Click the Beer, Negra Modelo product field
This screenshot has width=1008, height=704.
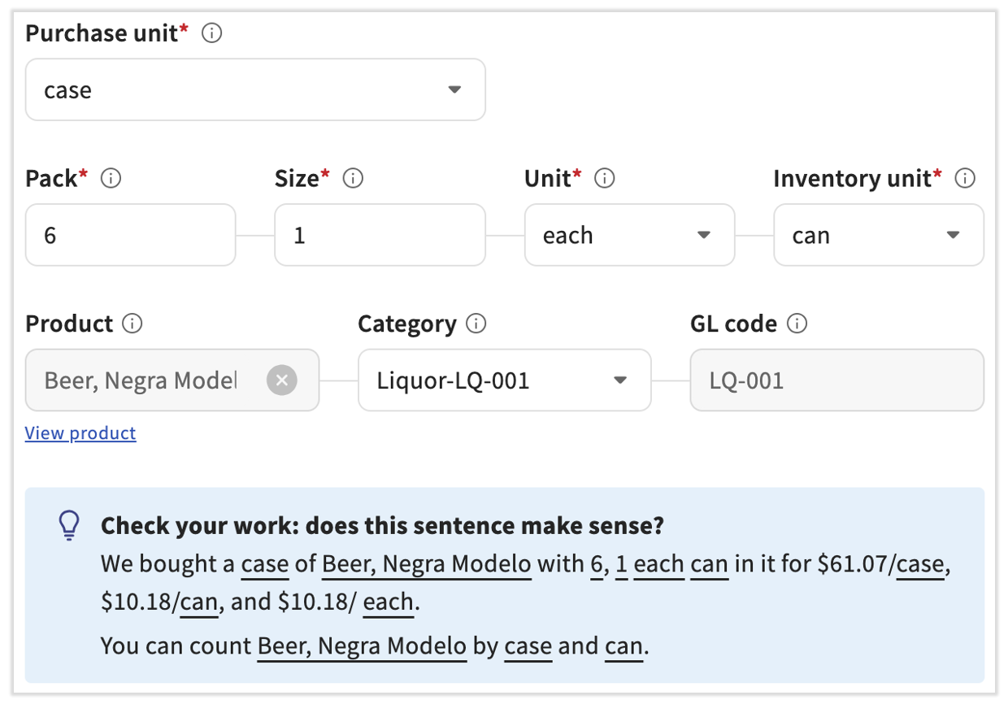coord(146,380)
